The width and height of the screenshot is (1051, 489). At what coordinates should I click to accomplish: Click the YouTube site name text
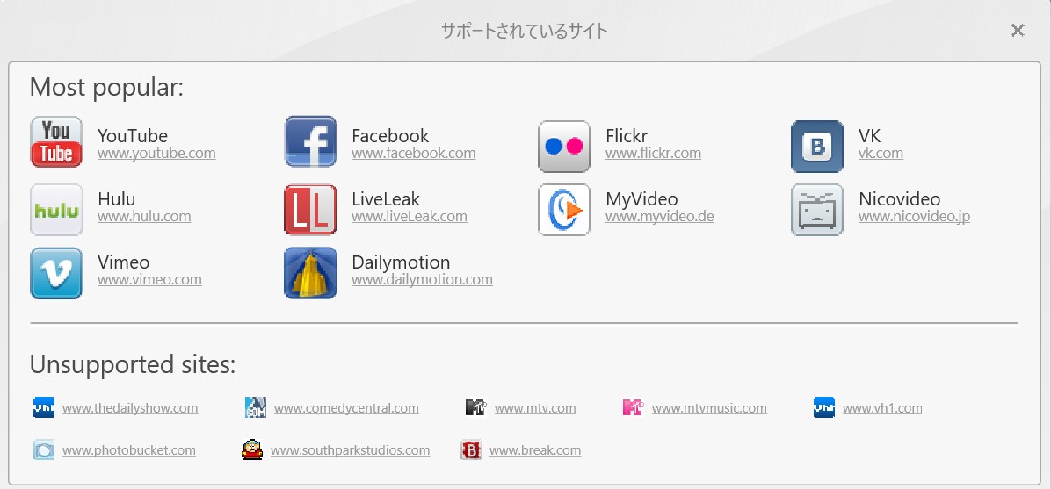coord(133,136)
